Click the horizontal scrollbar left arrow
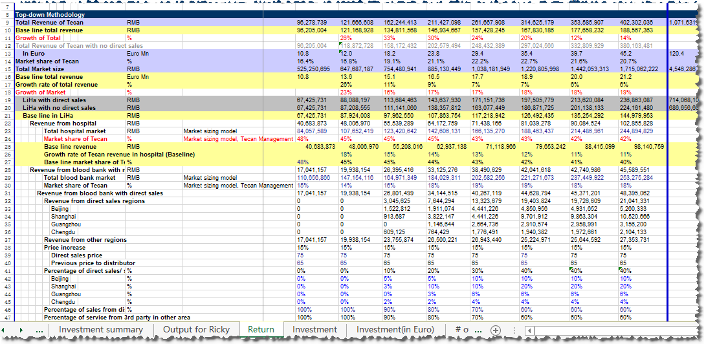Viewport: 706px width, 346px height. 530,330
